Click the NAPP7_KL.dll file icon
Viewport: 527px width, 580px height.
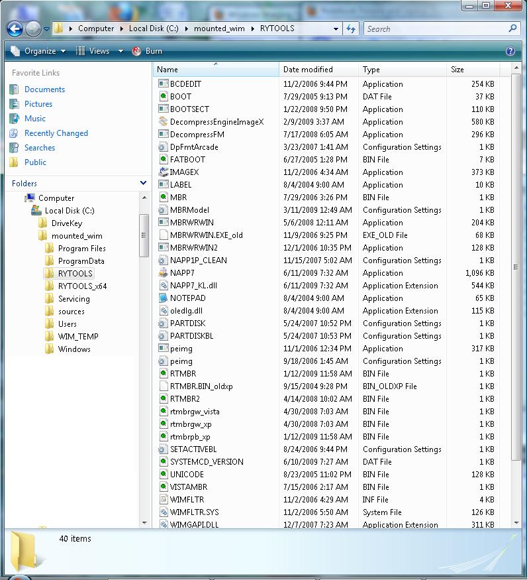(x=163, y=285)
